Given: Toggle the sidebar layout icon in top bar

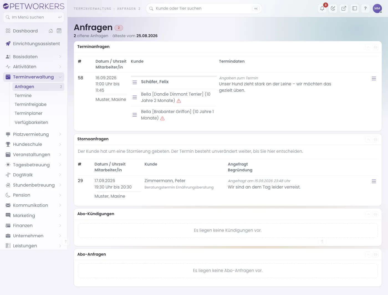Looking at the screenshot, I should click(x=354, y=8).
